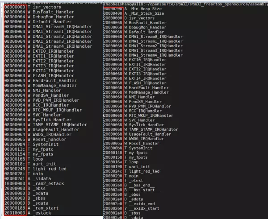
Task: Click isr_vectors at 20000000 in right pane
Action: point(142,18)
